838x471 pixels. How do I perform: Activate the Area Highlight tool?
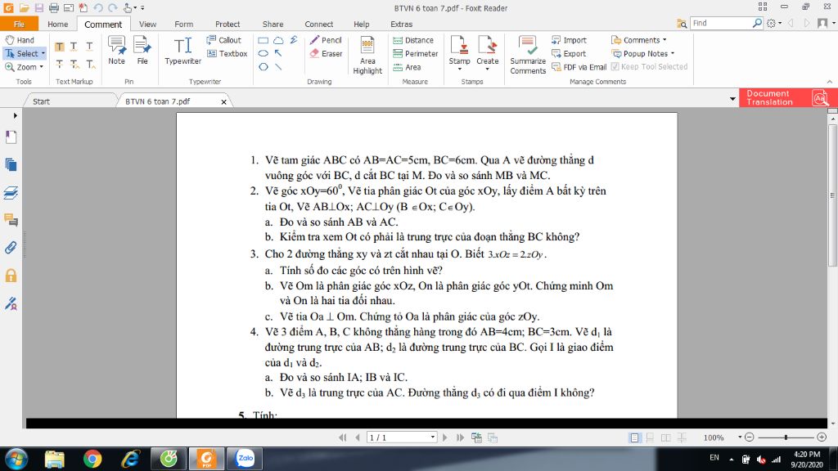click(367, 56)
